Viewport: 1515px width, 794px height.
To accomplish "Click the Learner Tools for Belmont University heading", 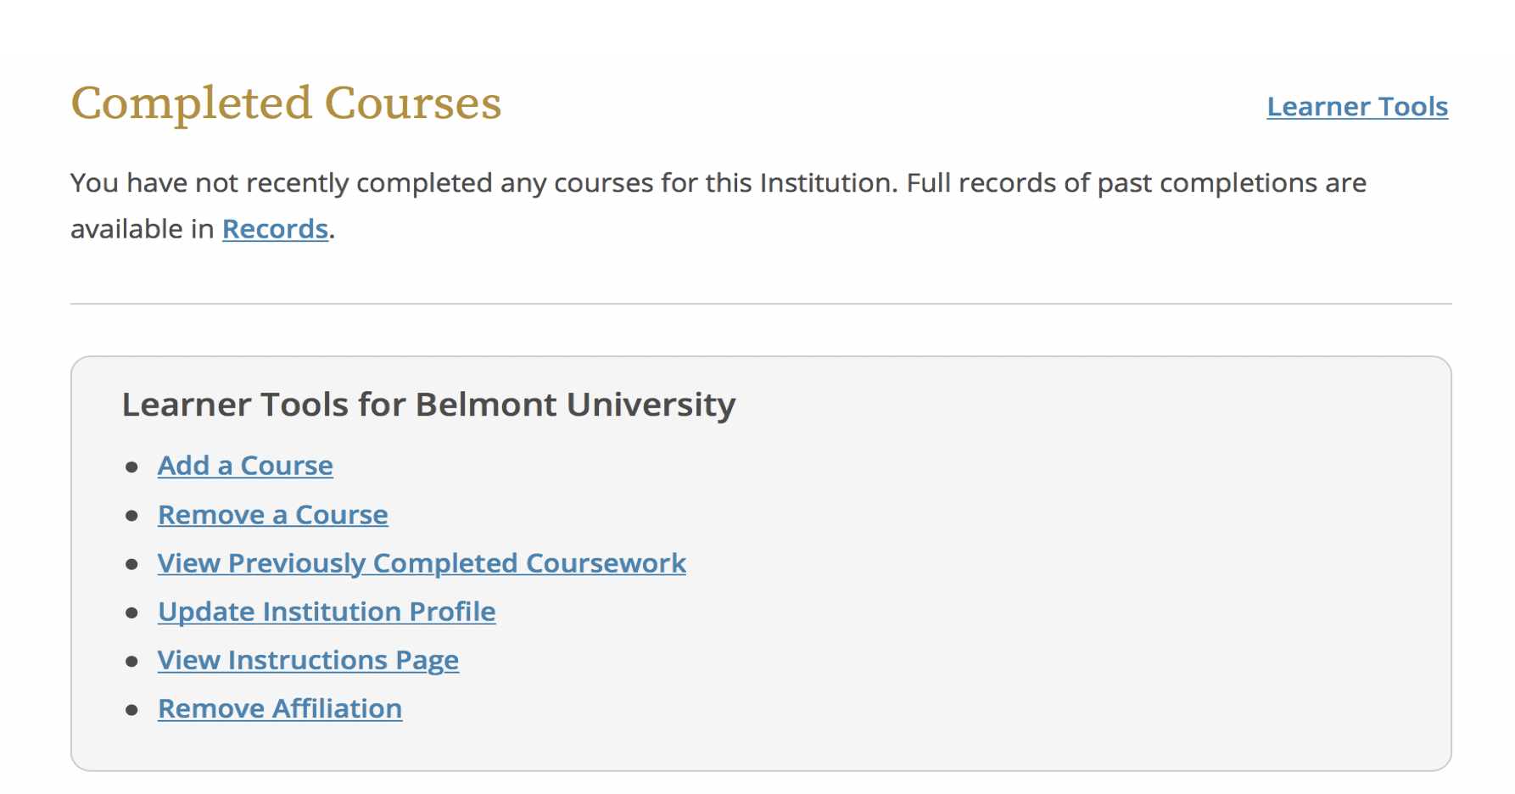I will point(428,405).
